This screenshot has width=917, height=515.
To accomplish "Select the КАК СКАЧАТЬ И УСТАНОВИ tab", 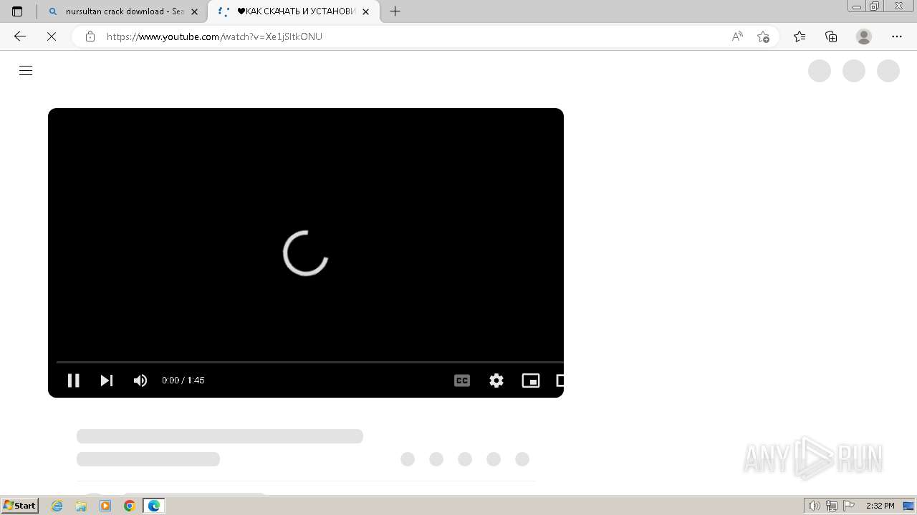I will click(294, 11).
